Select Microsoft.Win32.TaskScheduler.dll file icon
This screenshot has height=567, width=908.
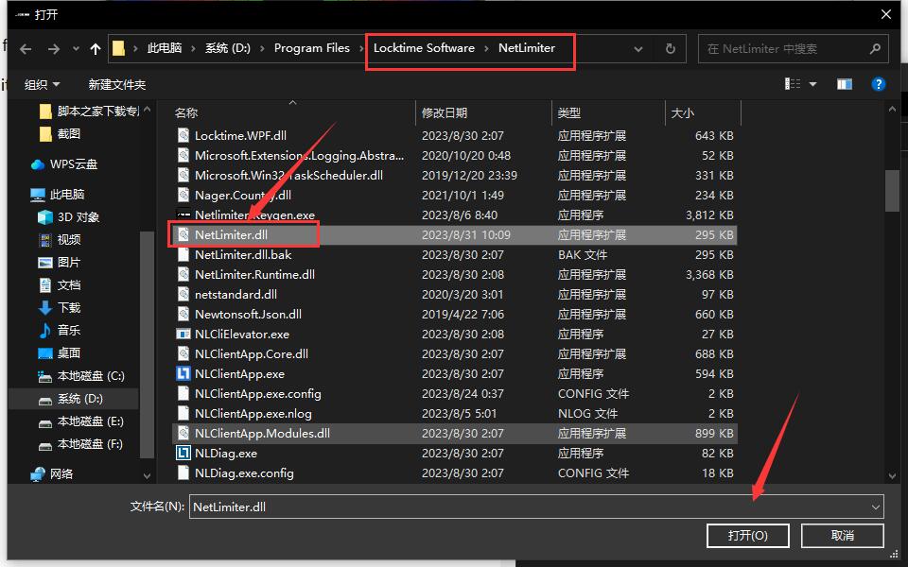[x=183, y=176]
